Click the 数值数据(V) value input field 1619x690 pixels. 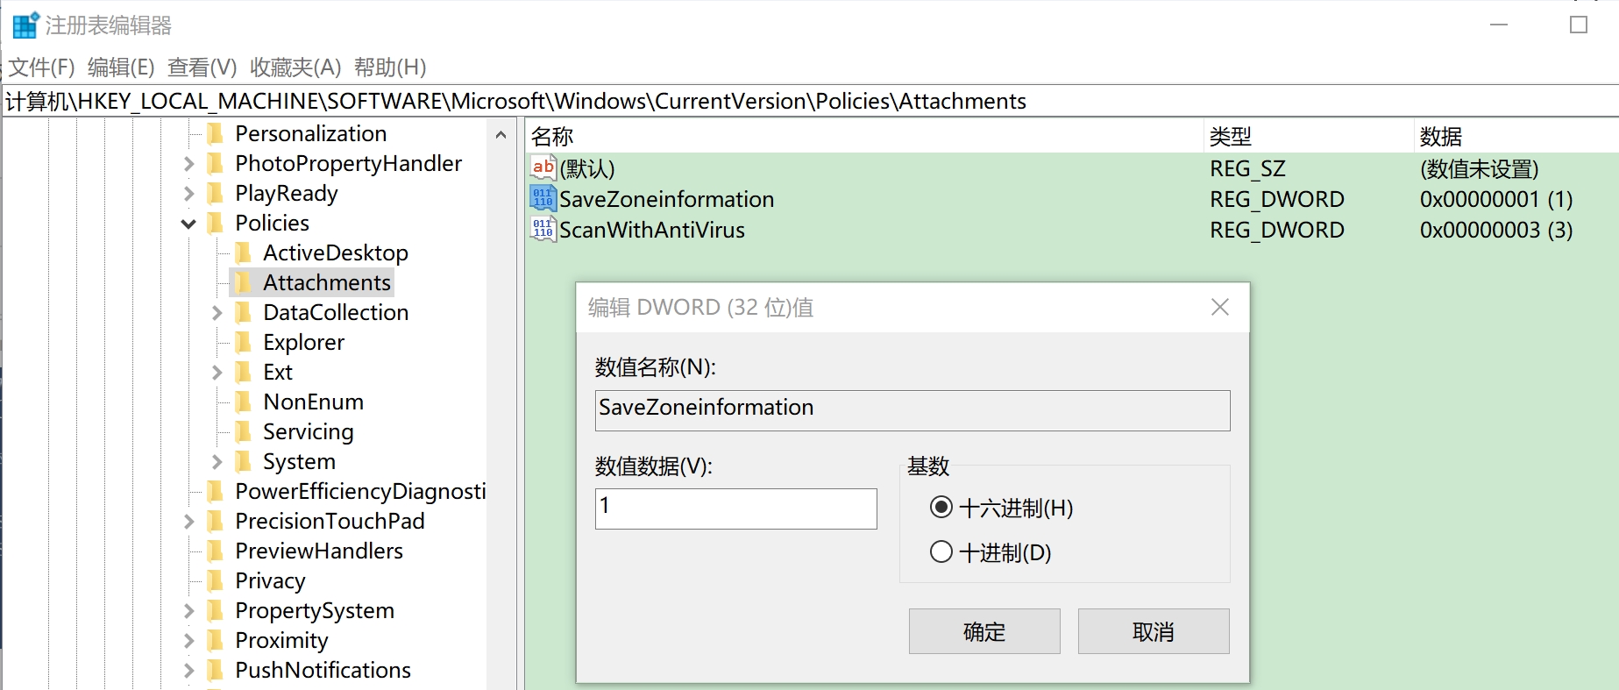736,509
